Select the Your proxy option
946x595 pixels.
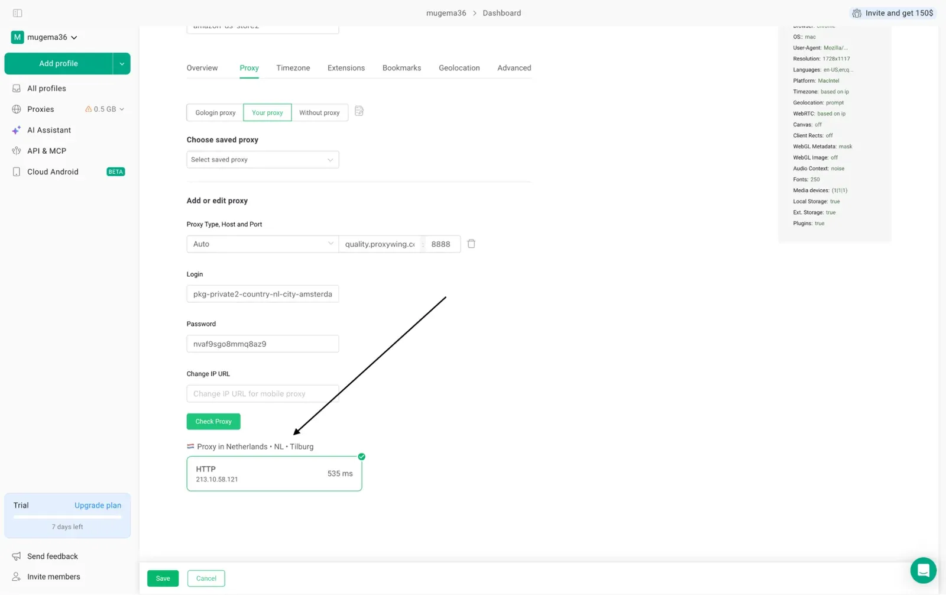(x=267, y=112)
